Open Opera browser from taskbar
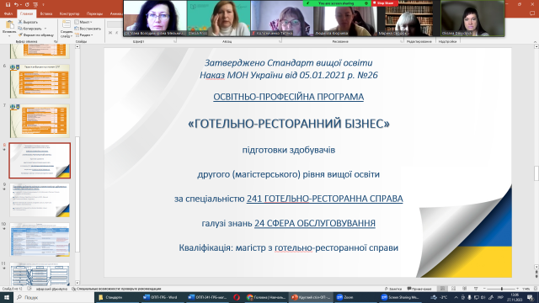The height and width of the screenshot is (303, 539). coord(237,297)
